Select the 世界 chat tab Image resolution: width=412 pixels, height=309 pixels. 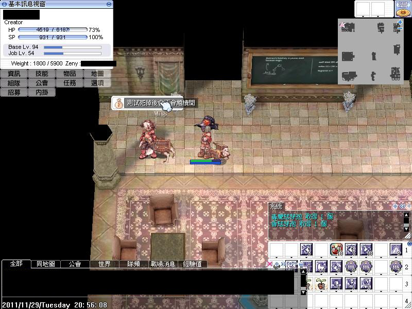click(x=105, y=264)
